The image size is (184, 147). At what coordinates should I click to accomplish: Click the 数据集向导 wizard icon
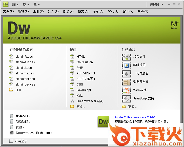pos(127,82)
